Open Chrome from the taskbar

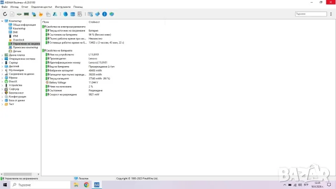(x=86, y=185)
